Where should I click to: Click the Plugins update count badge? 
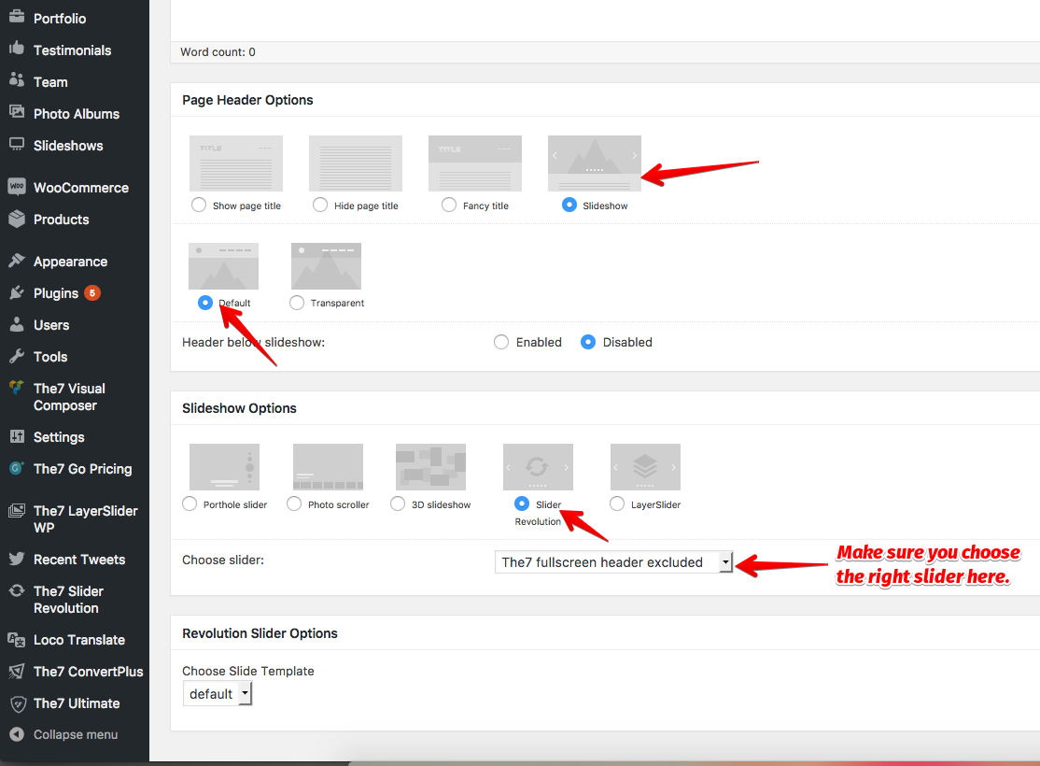pyautogui.click(x=92, y=292)
